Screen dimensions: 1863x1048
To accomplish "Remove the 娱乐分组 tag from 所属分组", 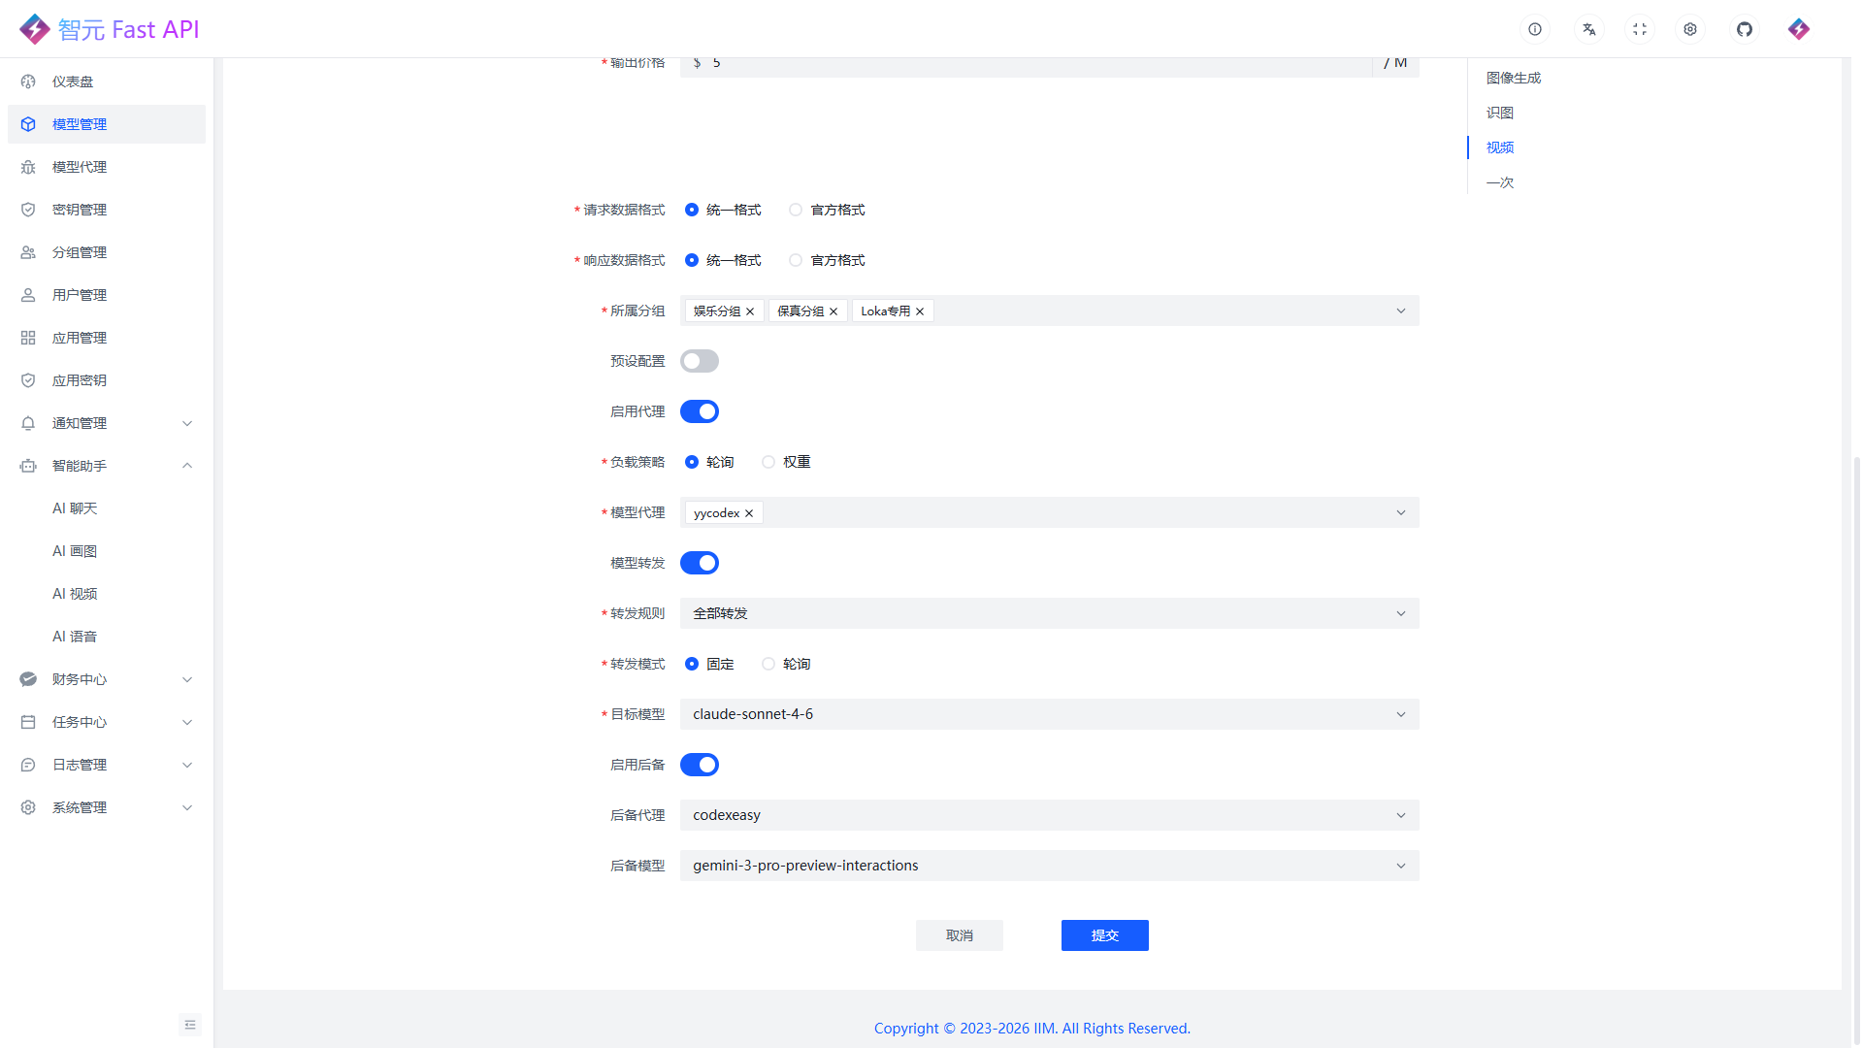I will tap(750, 311).
